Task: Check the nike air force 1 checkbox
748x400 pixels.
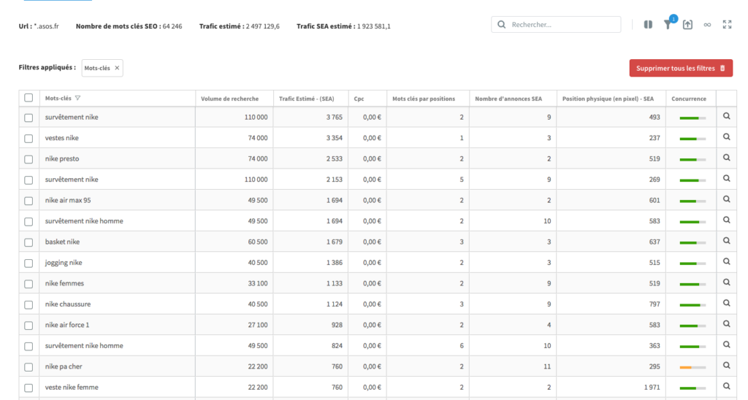Action: (x=28, y=325)
